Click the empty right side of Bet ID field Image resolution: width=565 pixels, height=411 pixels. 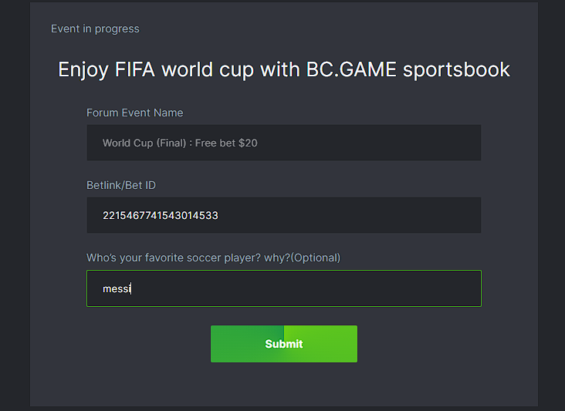point(401,215)
